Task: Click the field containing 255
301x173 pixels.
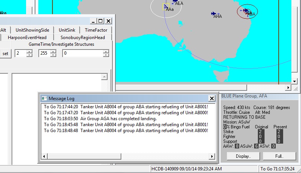Action: (44, 54)
